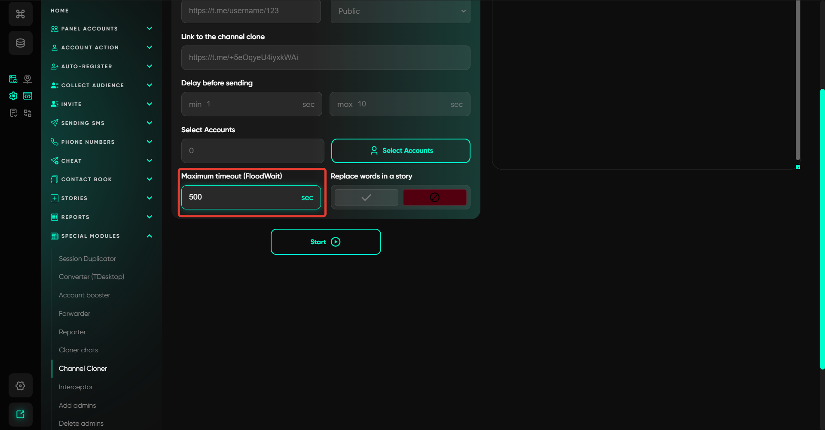Collapse the Special Modules section
This screenshot has height=430, width=825.
[x=149, y=236]
